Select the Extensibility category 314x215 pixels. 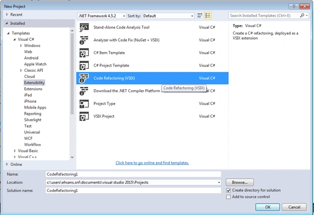(x=34, y=83)
